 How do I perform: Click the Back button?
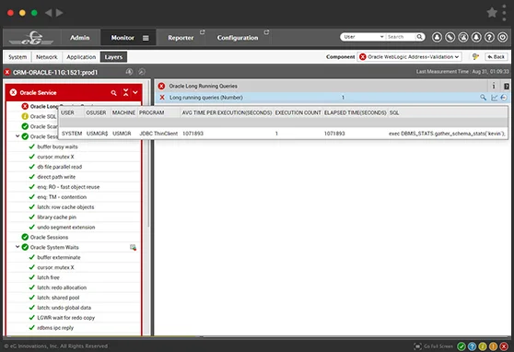pyautogui.click(x=496, y=57)
